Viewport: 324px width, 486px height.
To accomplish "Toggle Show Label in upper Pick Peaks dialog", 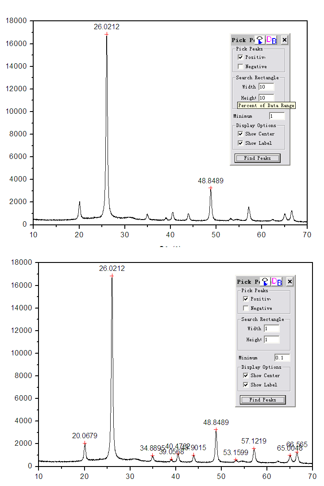I will (240, 143).
